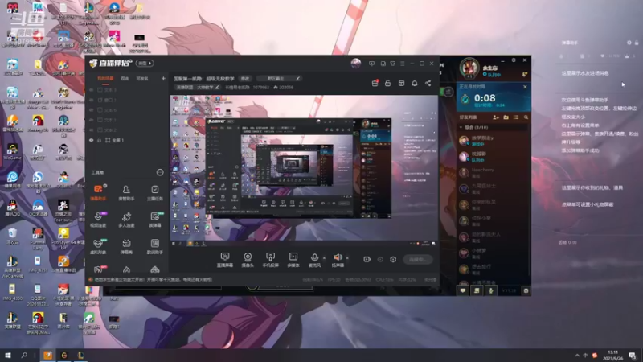Collapse the 综合 (3/10) friend group
The width and height of the screenshot is (643, 362).
(x=461, y=128)
